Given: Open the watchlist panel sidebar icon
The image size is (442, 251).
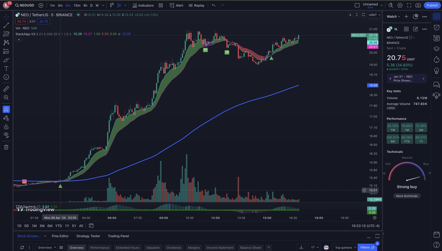Looking at the screenshot, I should 436,17.
